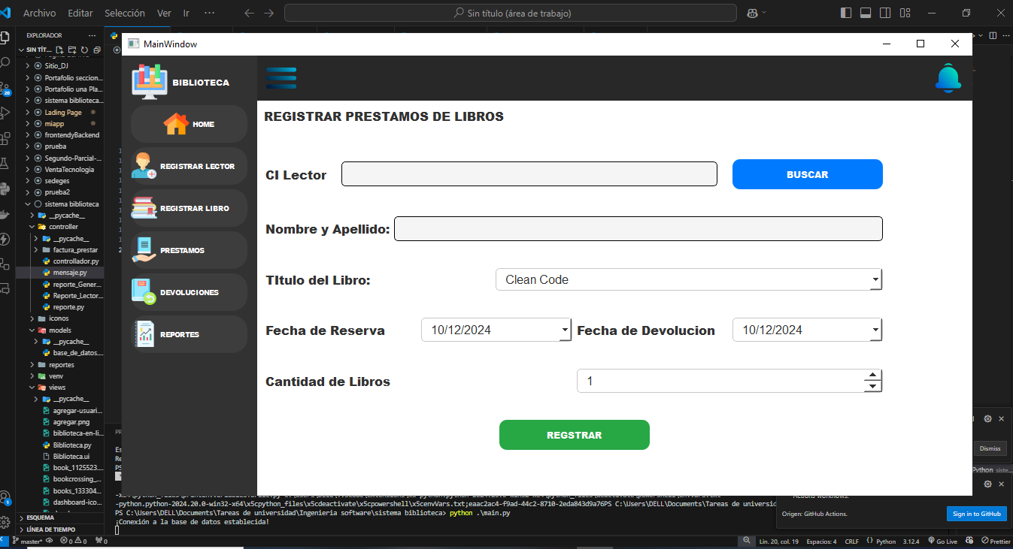
Task: Open Extensions view in VS Code activity bar
Action: pos(5,139)
